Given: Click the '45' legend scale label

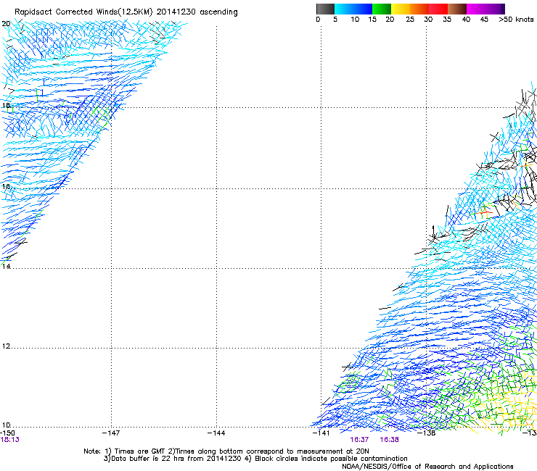Looking at the screenshot, I should click(x=484, y=20).
